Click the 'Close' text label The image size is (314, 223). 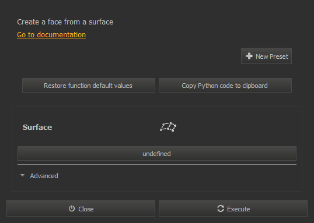[x=86, y=209]
